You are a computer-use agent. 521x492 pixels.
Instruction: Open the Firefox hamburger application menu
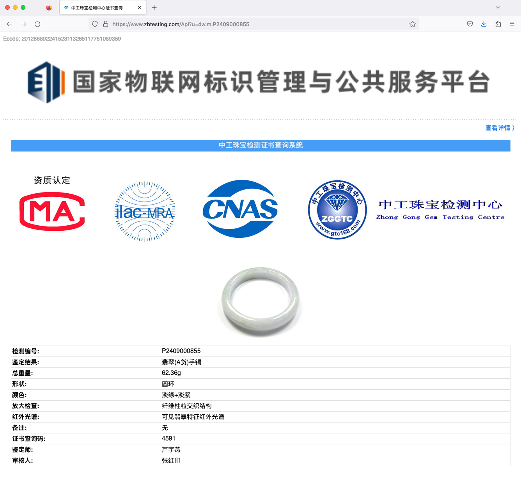tap(512, 24)
